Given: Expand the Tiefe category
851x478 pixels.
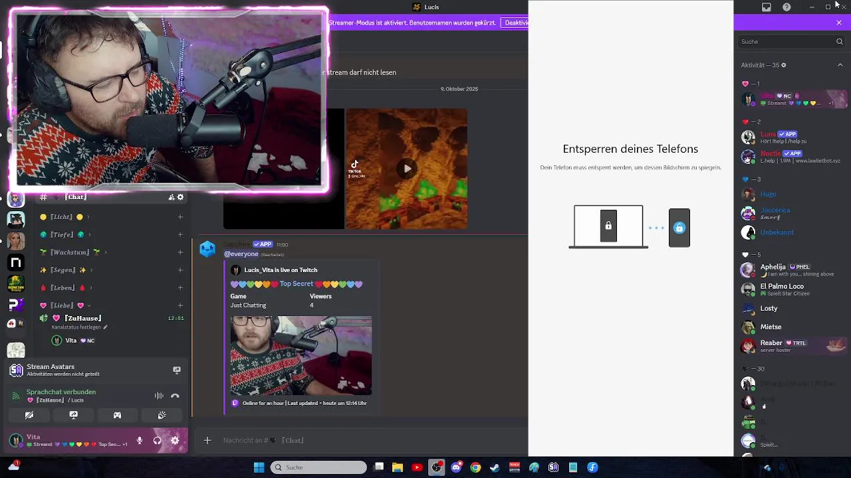Looking at the screenshot, I should (x=65, y=234).
